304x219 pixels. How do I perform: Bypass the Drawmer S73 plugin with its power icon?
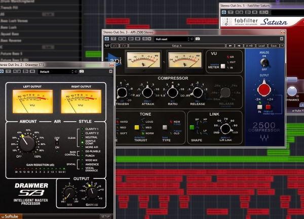click(x=2, y=71)
